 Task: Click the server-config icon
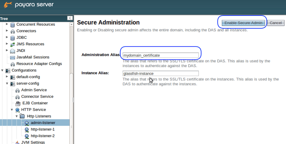pyautogui.click(x=12, y=84)
